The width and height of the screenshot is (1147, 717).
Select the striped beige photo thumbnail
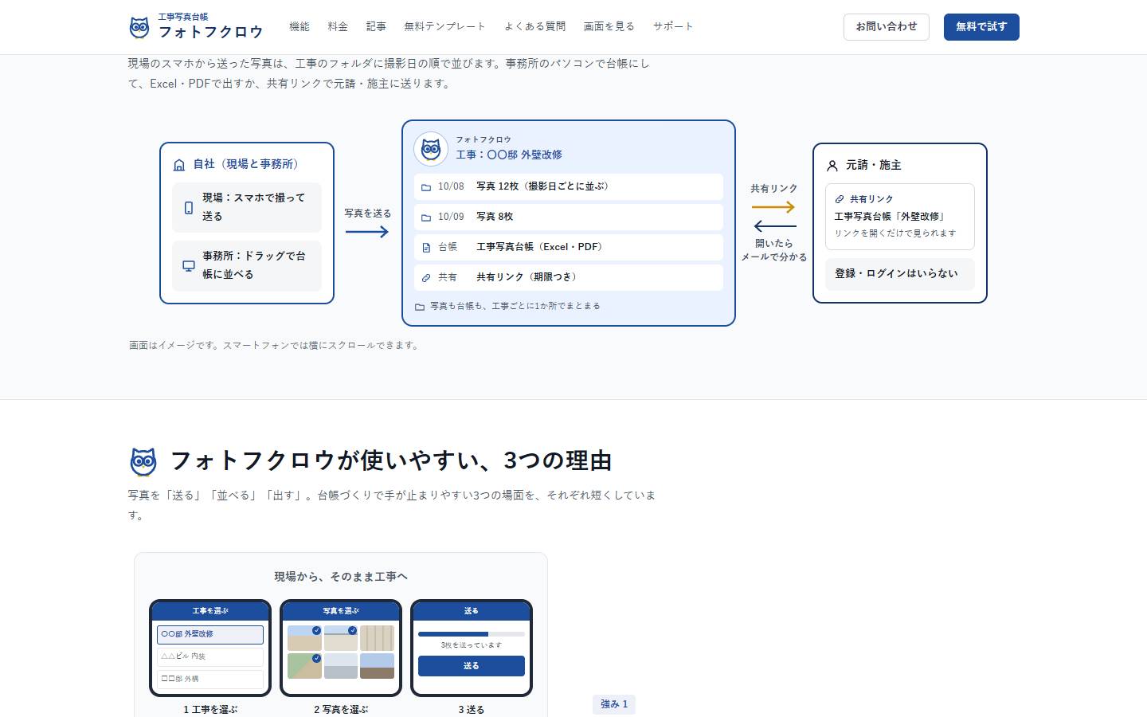(x=377, y=638)
